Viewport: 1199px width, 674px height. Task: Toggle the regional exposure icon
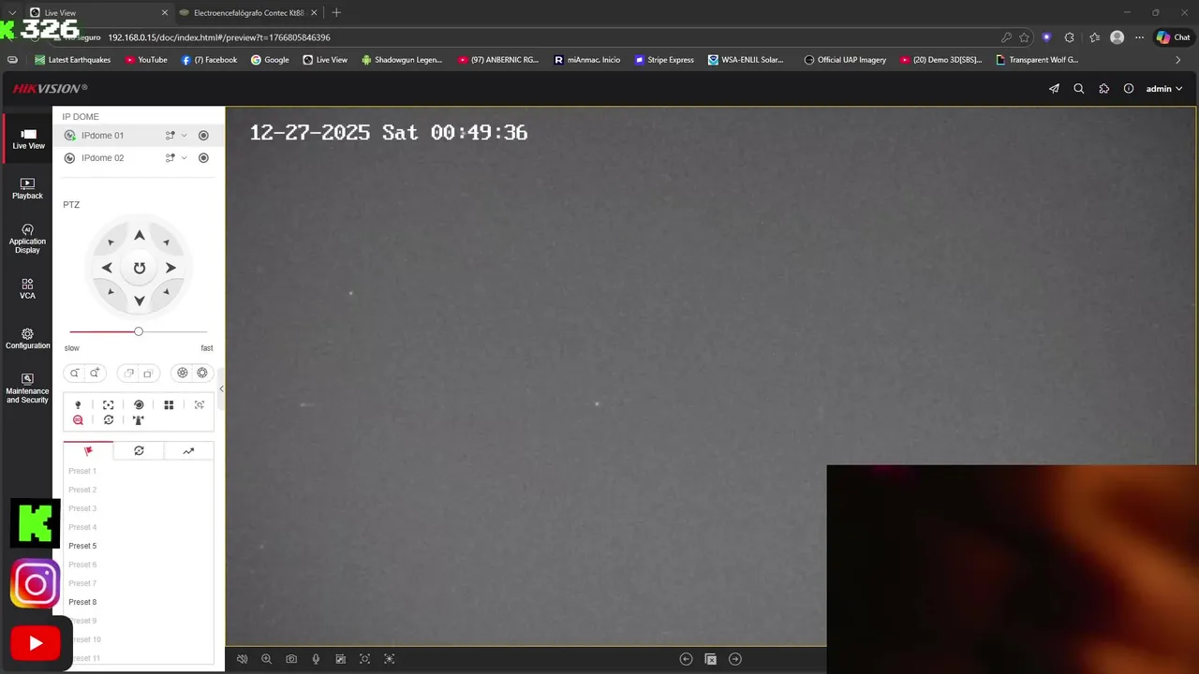coord(390,659)
